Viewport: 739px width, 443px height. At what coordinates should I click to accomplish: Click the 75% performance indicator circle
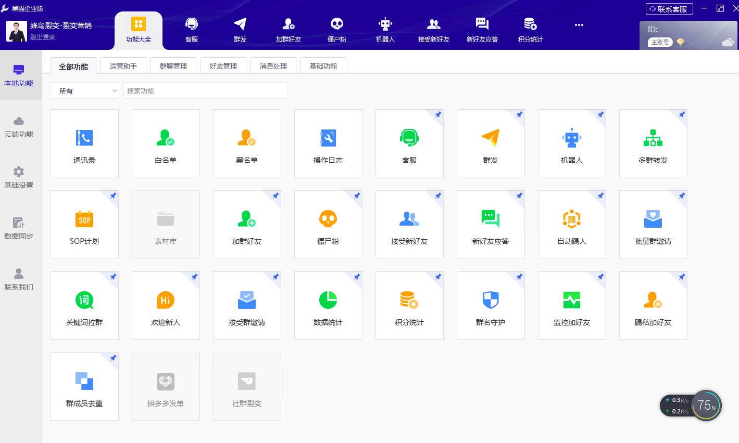[x=706, y=406]
